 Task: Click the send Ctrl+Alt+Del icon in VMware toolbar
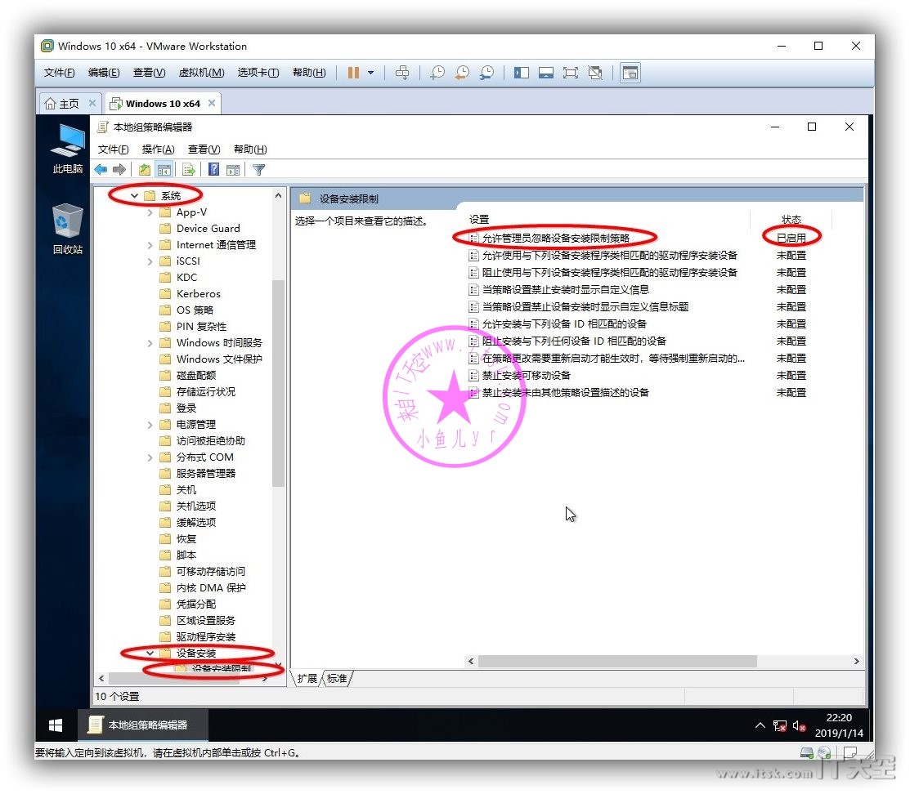[x=402, y=73]
